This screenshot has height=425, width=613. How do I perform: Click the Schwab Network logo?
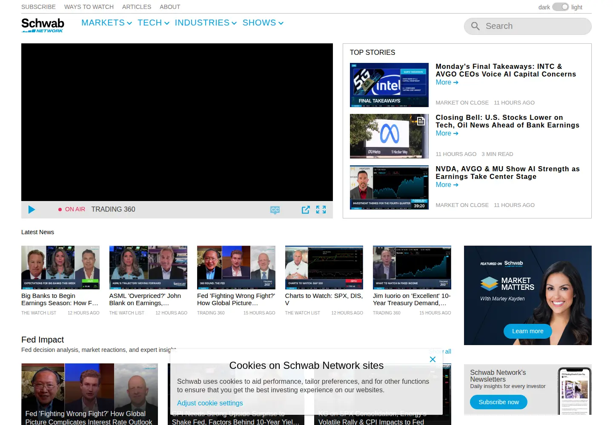tap(43, 25)
